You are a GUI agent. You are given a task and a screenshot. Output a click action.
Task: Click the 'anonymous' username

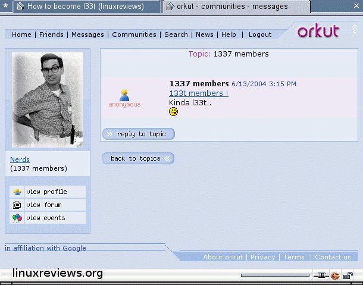pos(124,104)
